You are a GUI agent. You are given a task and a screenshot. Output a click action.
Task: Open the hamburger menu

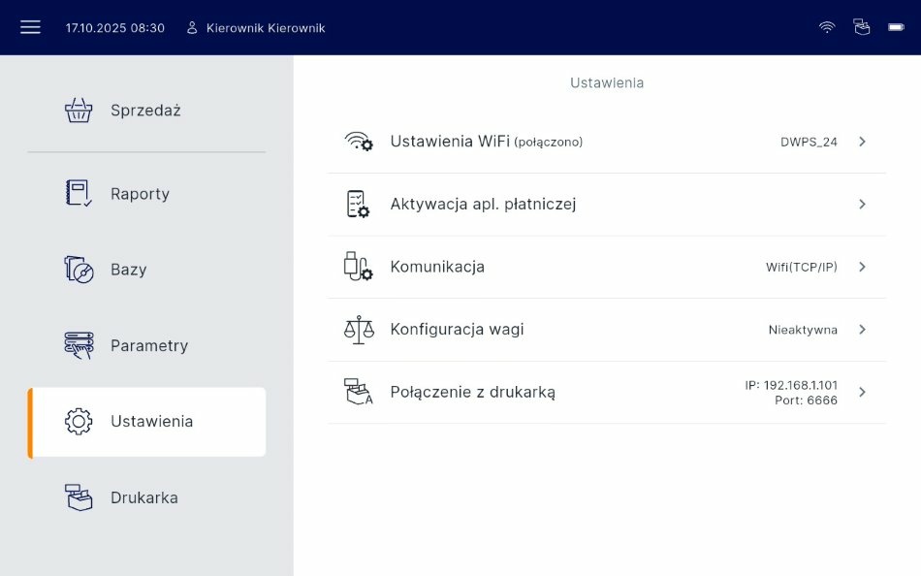tap(30, 27)
